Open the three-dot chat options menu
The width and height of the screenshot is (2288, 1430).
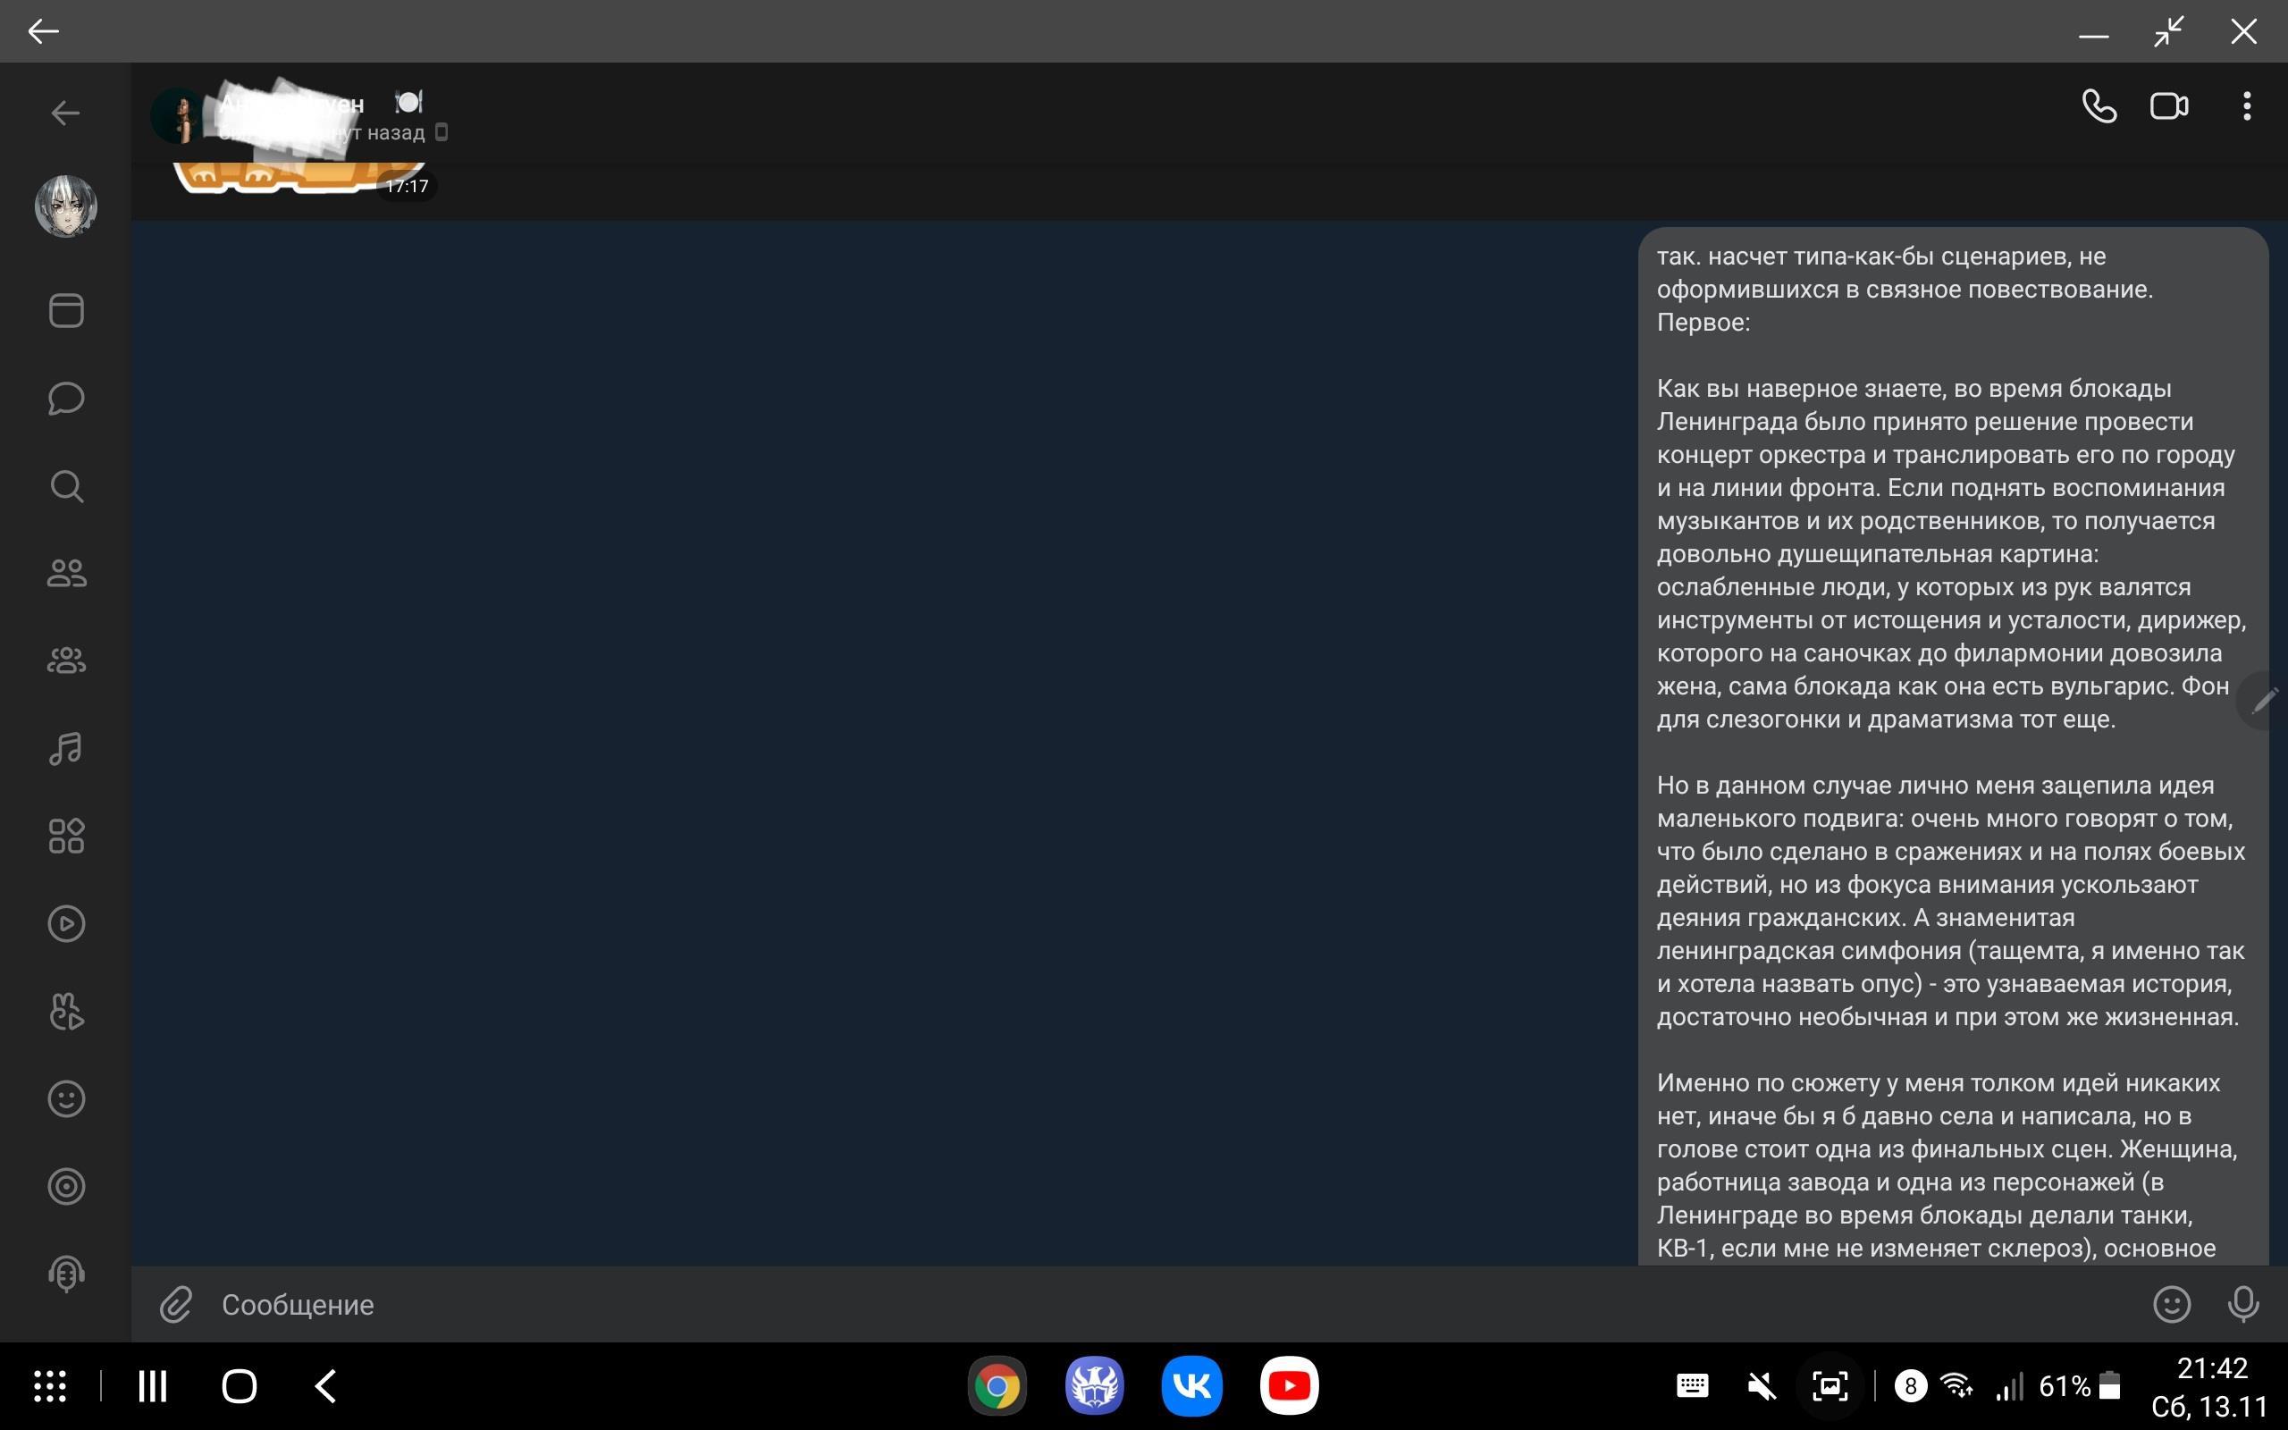click(2246, 106)
